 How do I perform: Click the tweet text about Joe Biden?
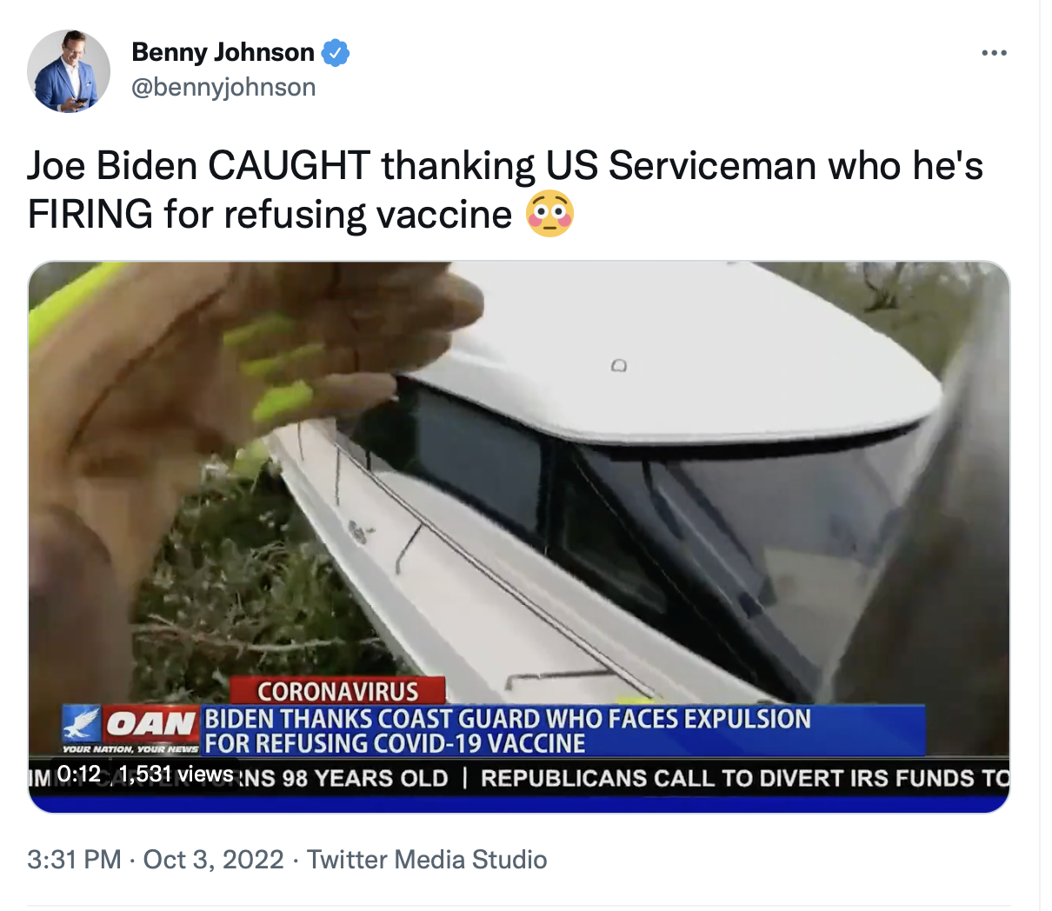tap(505, 190)
